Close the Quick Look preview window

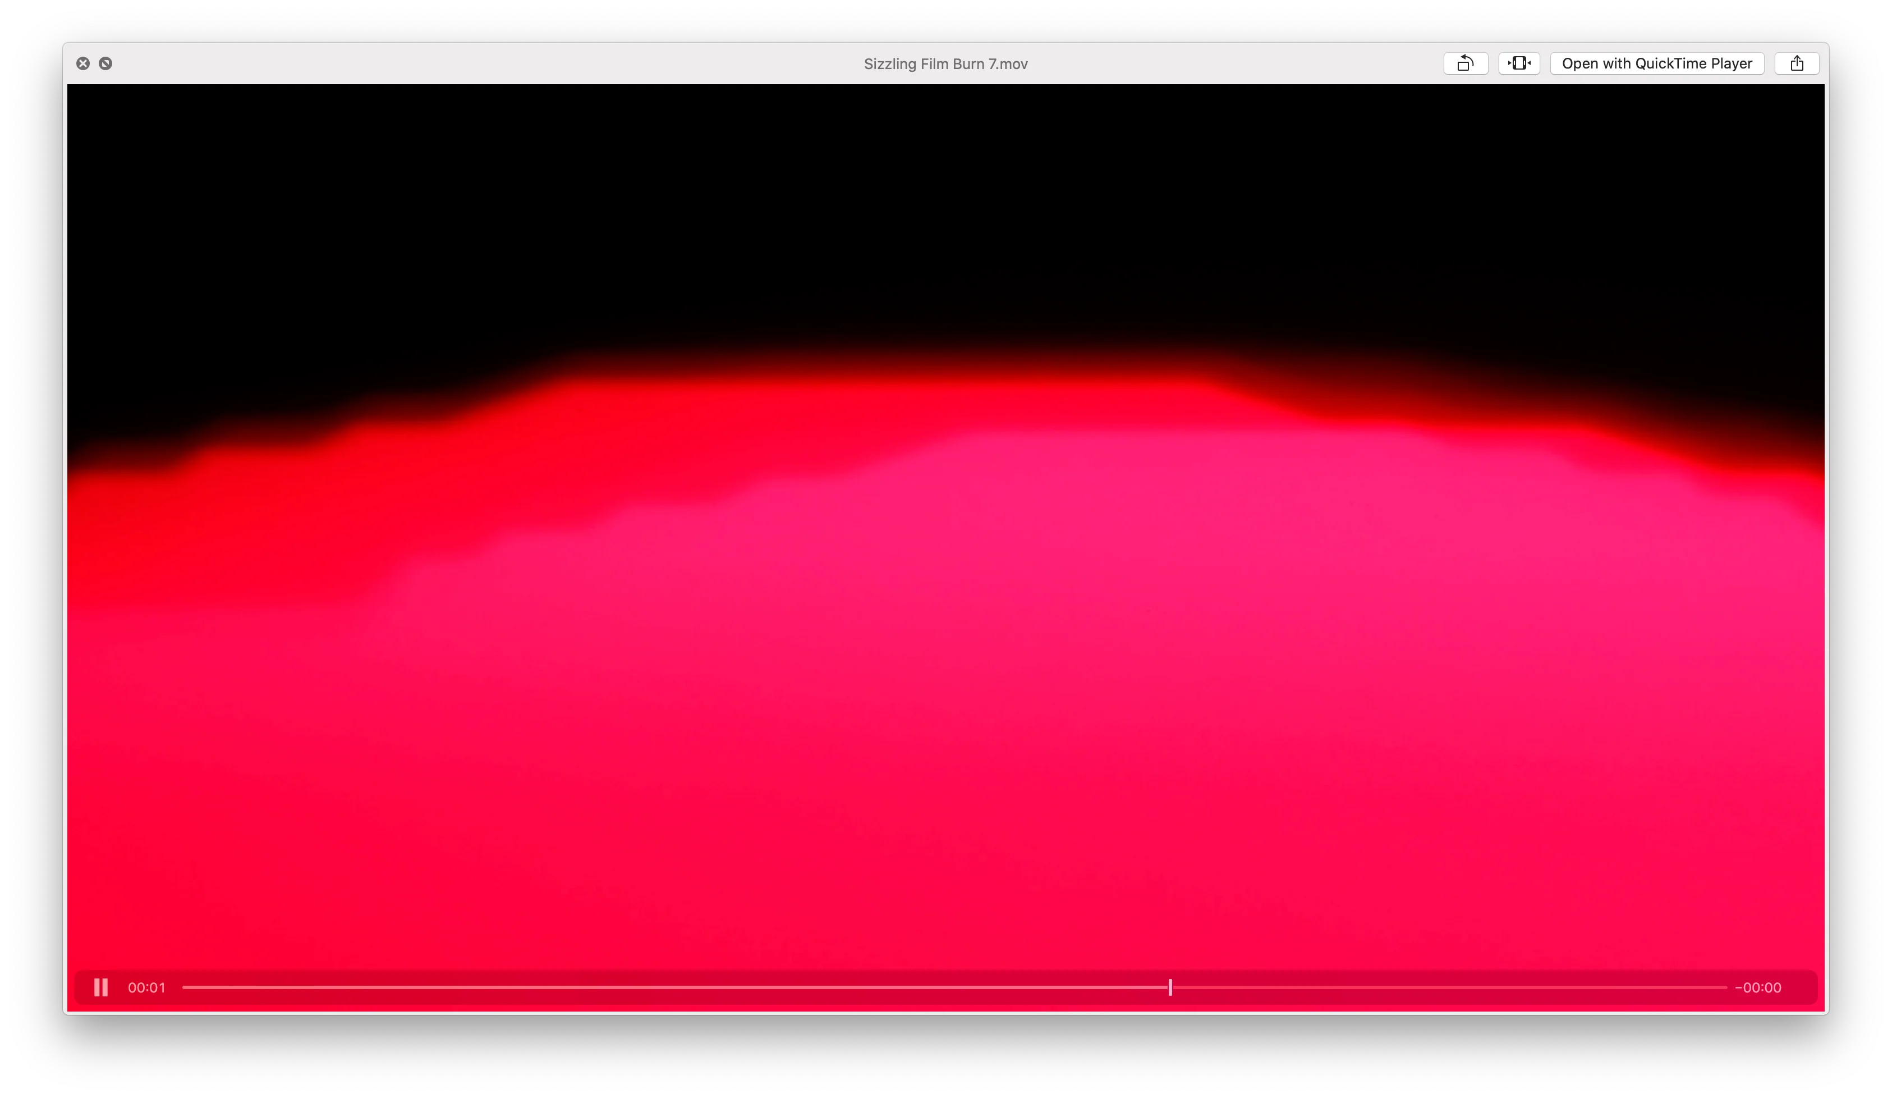pos(84,63)
